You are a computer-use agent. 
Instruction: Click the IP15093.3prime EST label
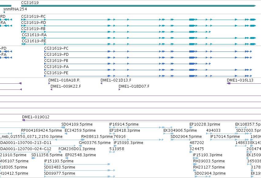pos(128,143)
